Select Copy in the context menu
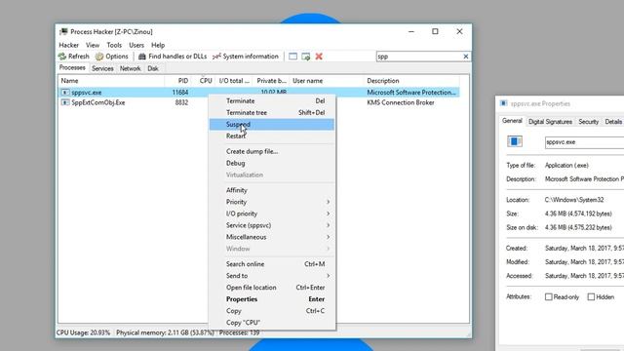Viewport: 624px width, 351px height. coord(272,311)
